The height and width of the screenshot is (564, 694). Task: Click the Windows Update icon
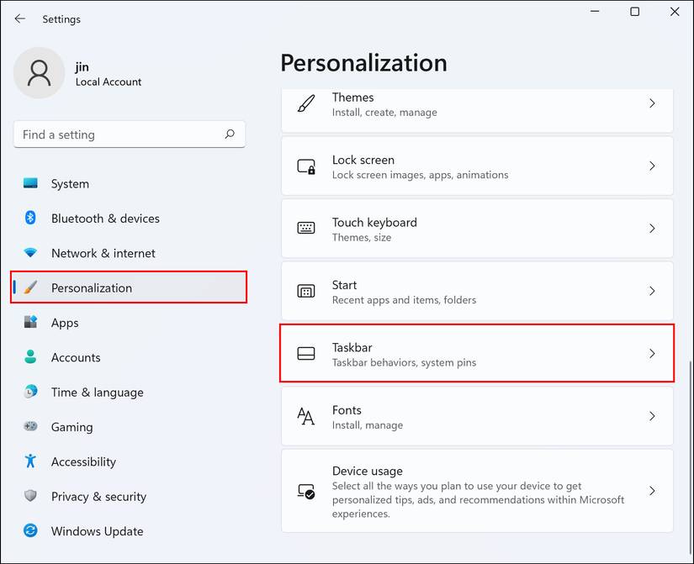[29, 531]
